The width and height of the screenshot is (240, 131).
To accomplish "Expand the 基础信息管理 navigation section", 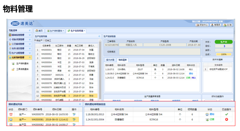I will [x=30, y=35].
